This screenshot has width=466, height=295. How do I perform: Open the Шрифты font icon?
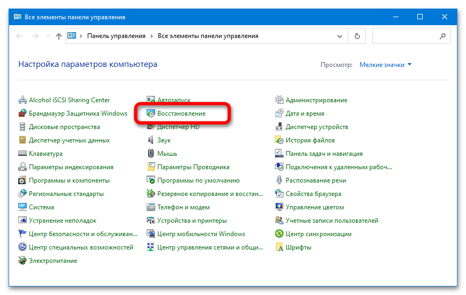tap(279, 247)
